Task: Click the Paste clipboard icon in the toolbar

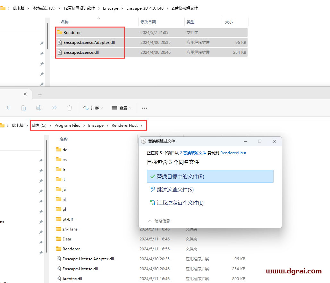Action: pos(23,108)
